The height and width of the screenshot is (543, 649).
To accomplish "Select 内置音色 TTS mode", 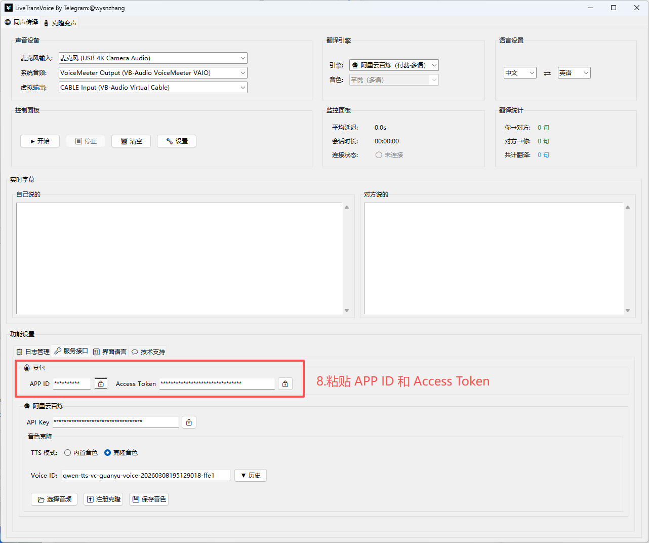I will (x=80, y=453).
